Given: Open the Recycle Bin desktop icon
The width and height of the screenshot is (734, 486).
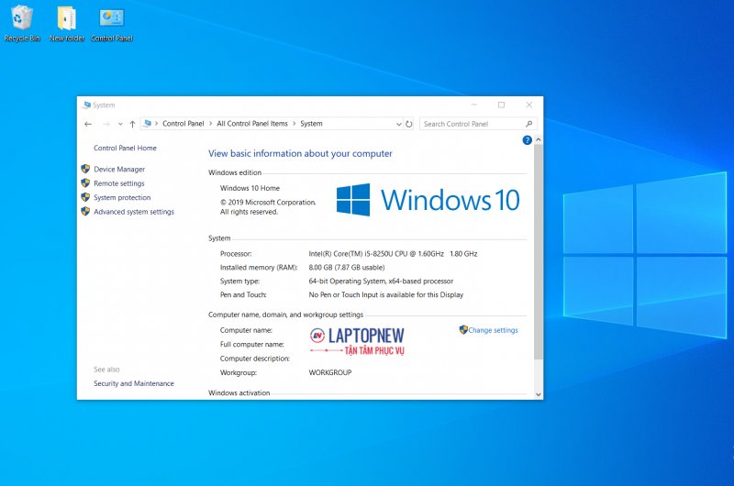Looking at the screenshot, I should [21, 24].
